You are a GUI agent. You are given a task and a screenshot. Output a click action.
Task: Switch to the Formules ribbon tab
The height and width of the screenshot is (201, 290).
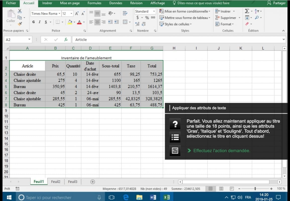(94, 3)
